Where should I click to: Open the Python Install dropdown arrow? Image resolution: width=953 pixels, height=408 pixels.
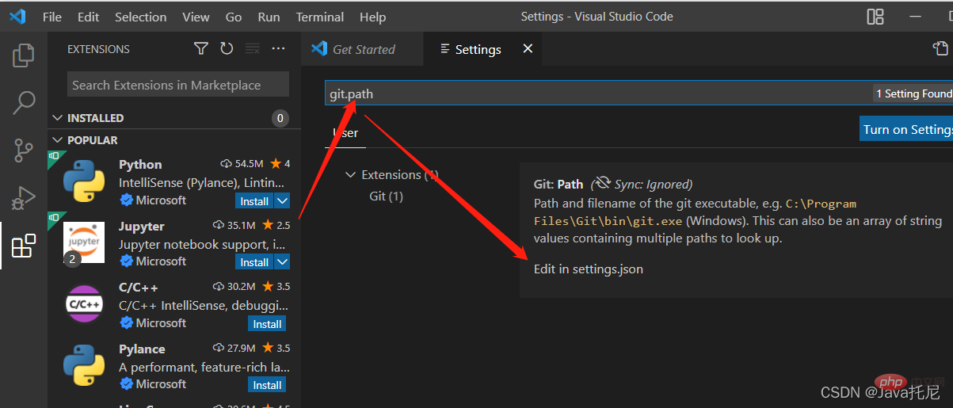click(x=282, y=201)
